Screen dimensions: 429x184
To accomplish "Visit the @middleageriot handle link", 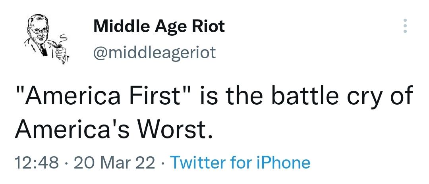I will 154,52.
